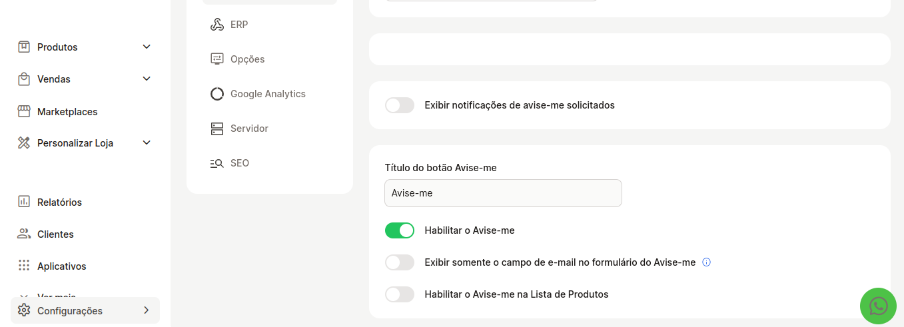Screen dimensions: 904x327
Task: Click the Marketplaces storefront icon
Action: [24, 111]
